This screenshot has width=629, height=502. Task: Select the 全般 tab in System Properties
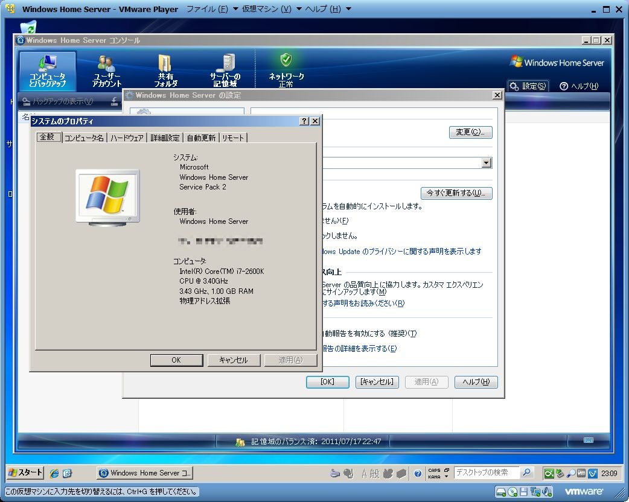pyautogui.click(x=48, y=137)
